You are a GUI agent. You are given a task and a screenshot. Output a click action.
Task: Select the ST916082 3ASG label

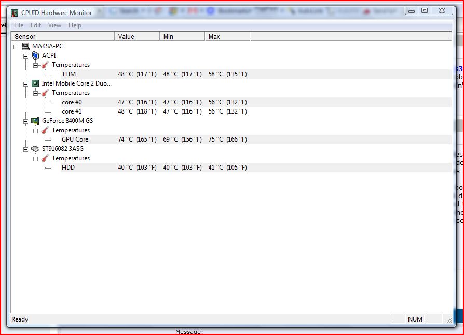coord(63,149)
